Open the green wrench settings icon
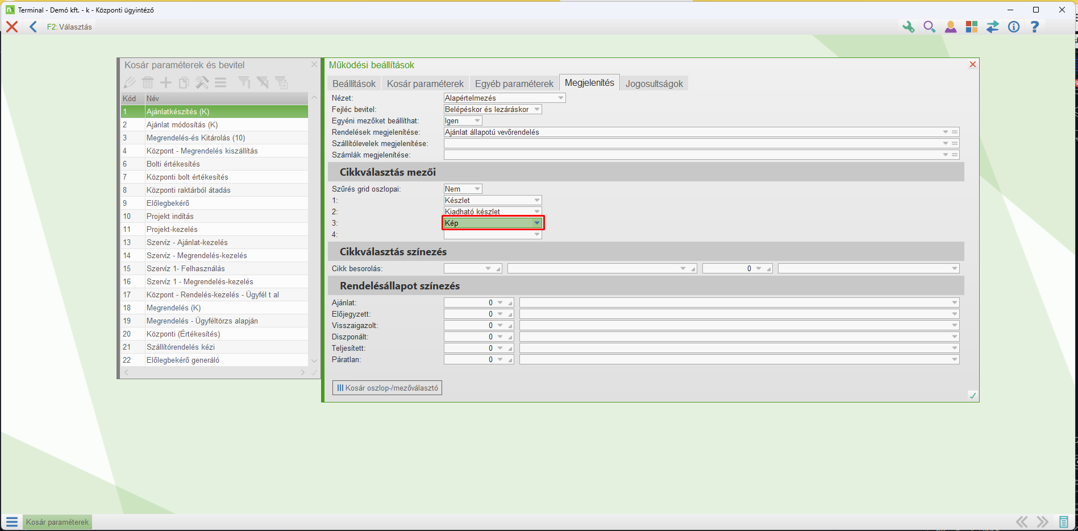This screenshot has height=531, width=1078. pyautogui.click(x=908, y=27)
